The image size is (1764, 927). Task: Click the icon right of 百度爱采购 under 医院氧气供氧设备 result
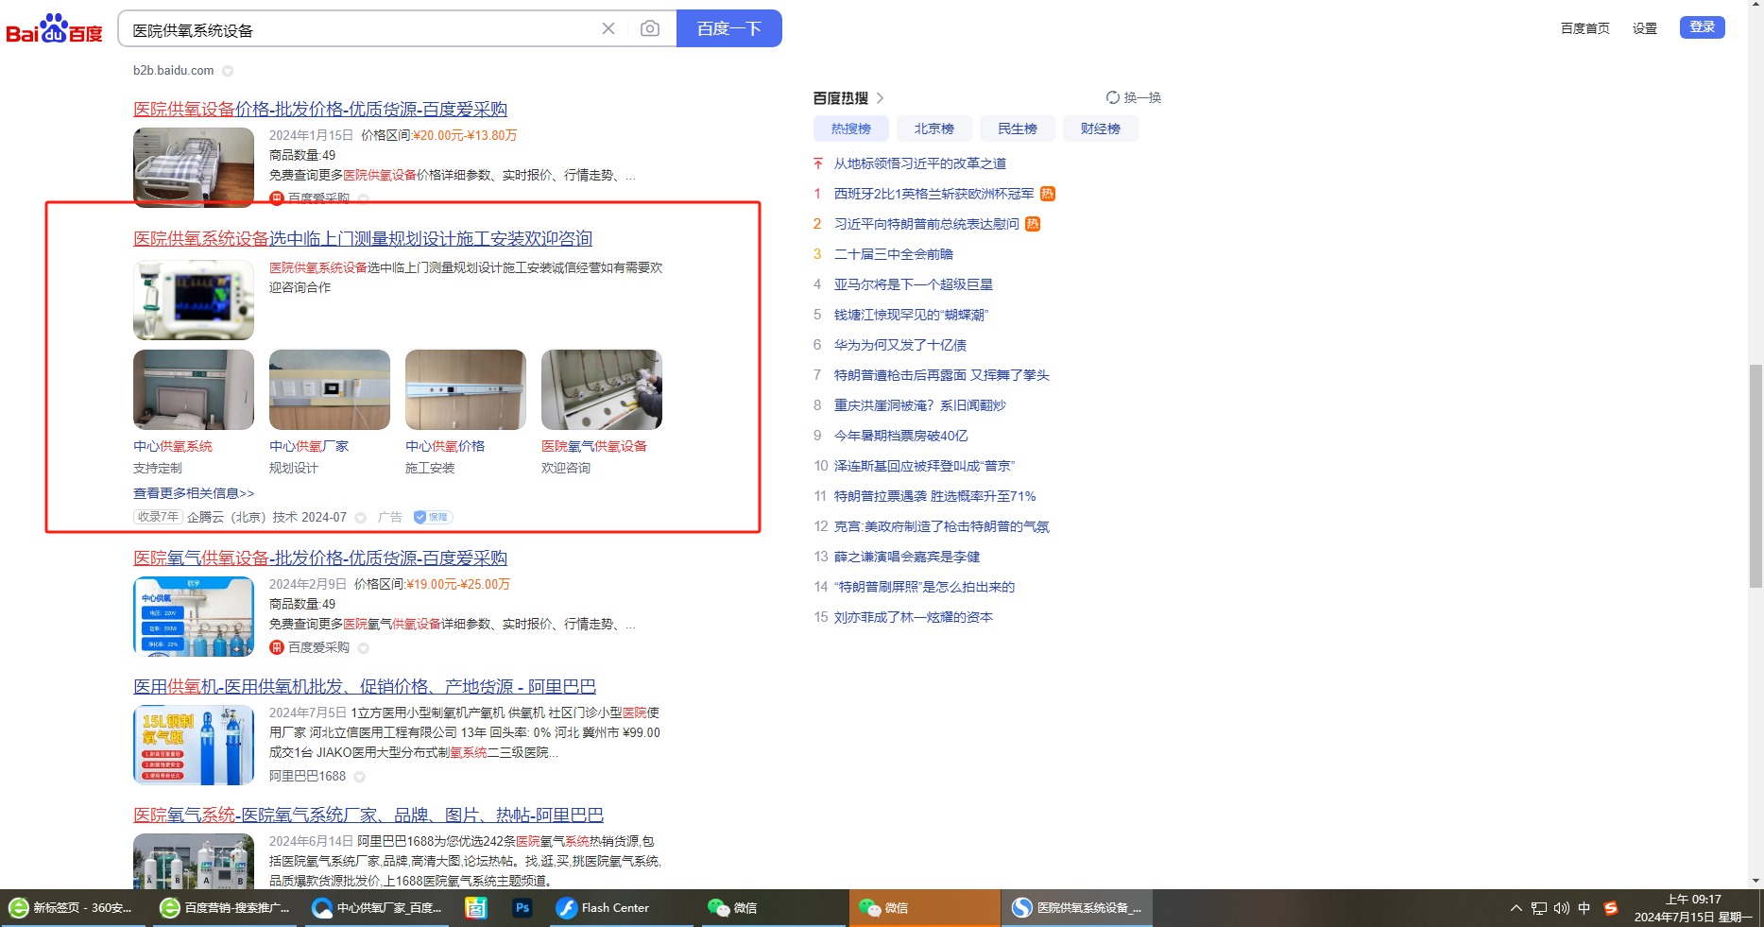[363, 648]
